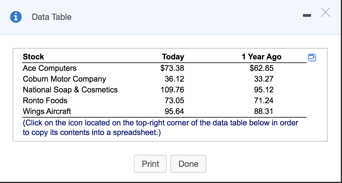Select National Soap & Cosmetics stock name

tap(70, 90)
